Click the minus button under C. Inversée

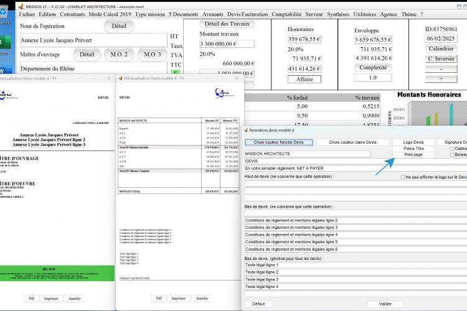click(441, 69)
